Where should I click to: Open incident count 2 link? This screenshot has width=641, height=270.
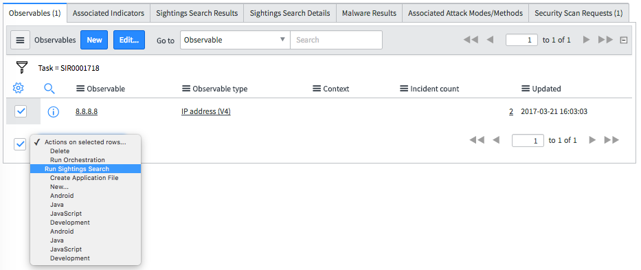click(511, 111)
